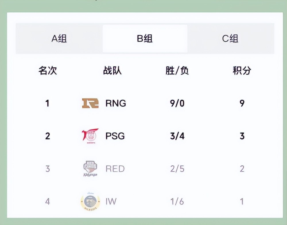The width and height of the screenshot is (287, 225).
Task: Click the 名次 column header
Action: [x=48, y=71]
